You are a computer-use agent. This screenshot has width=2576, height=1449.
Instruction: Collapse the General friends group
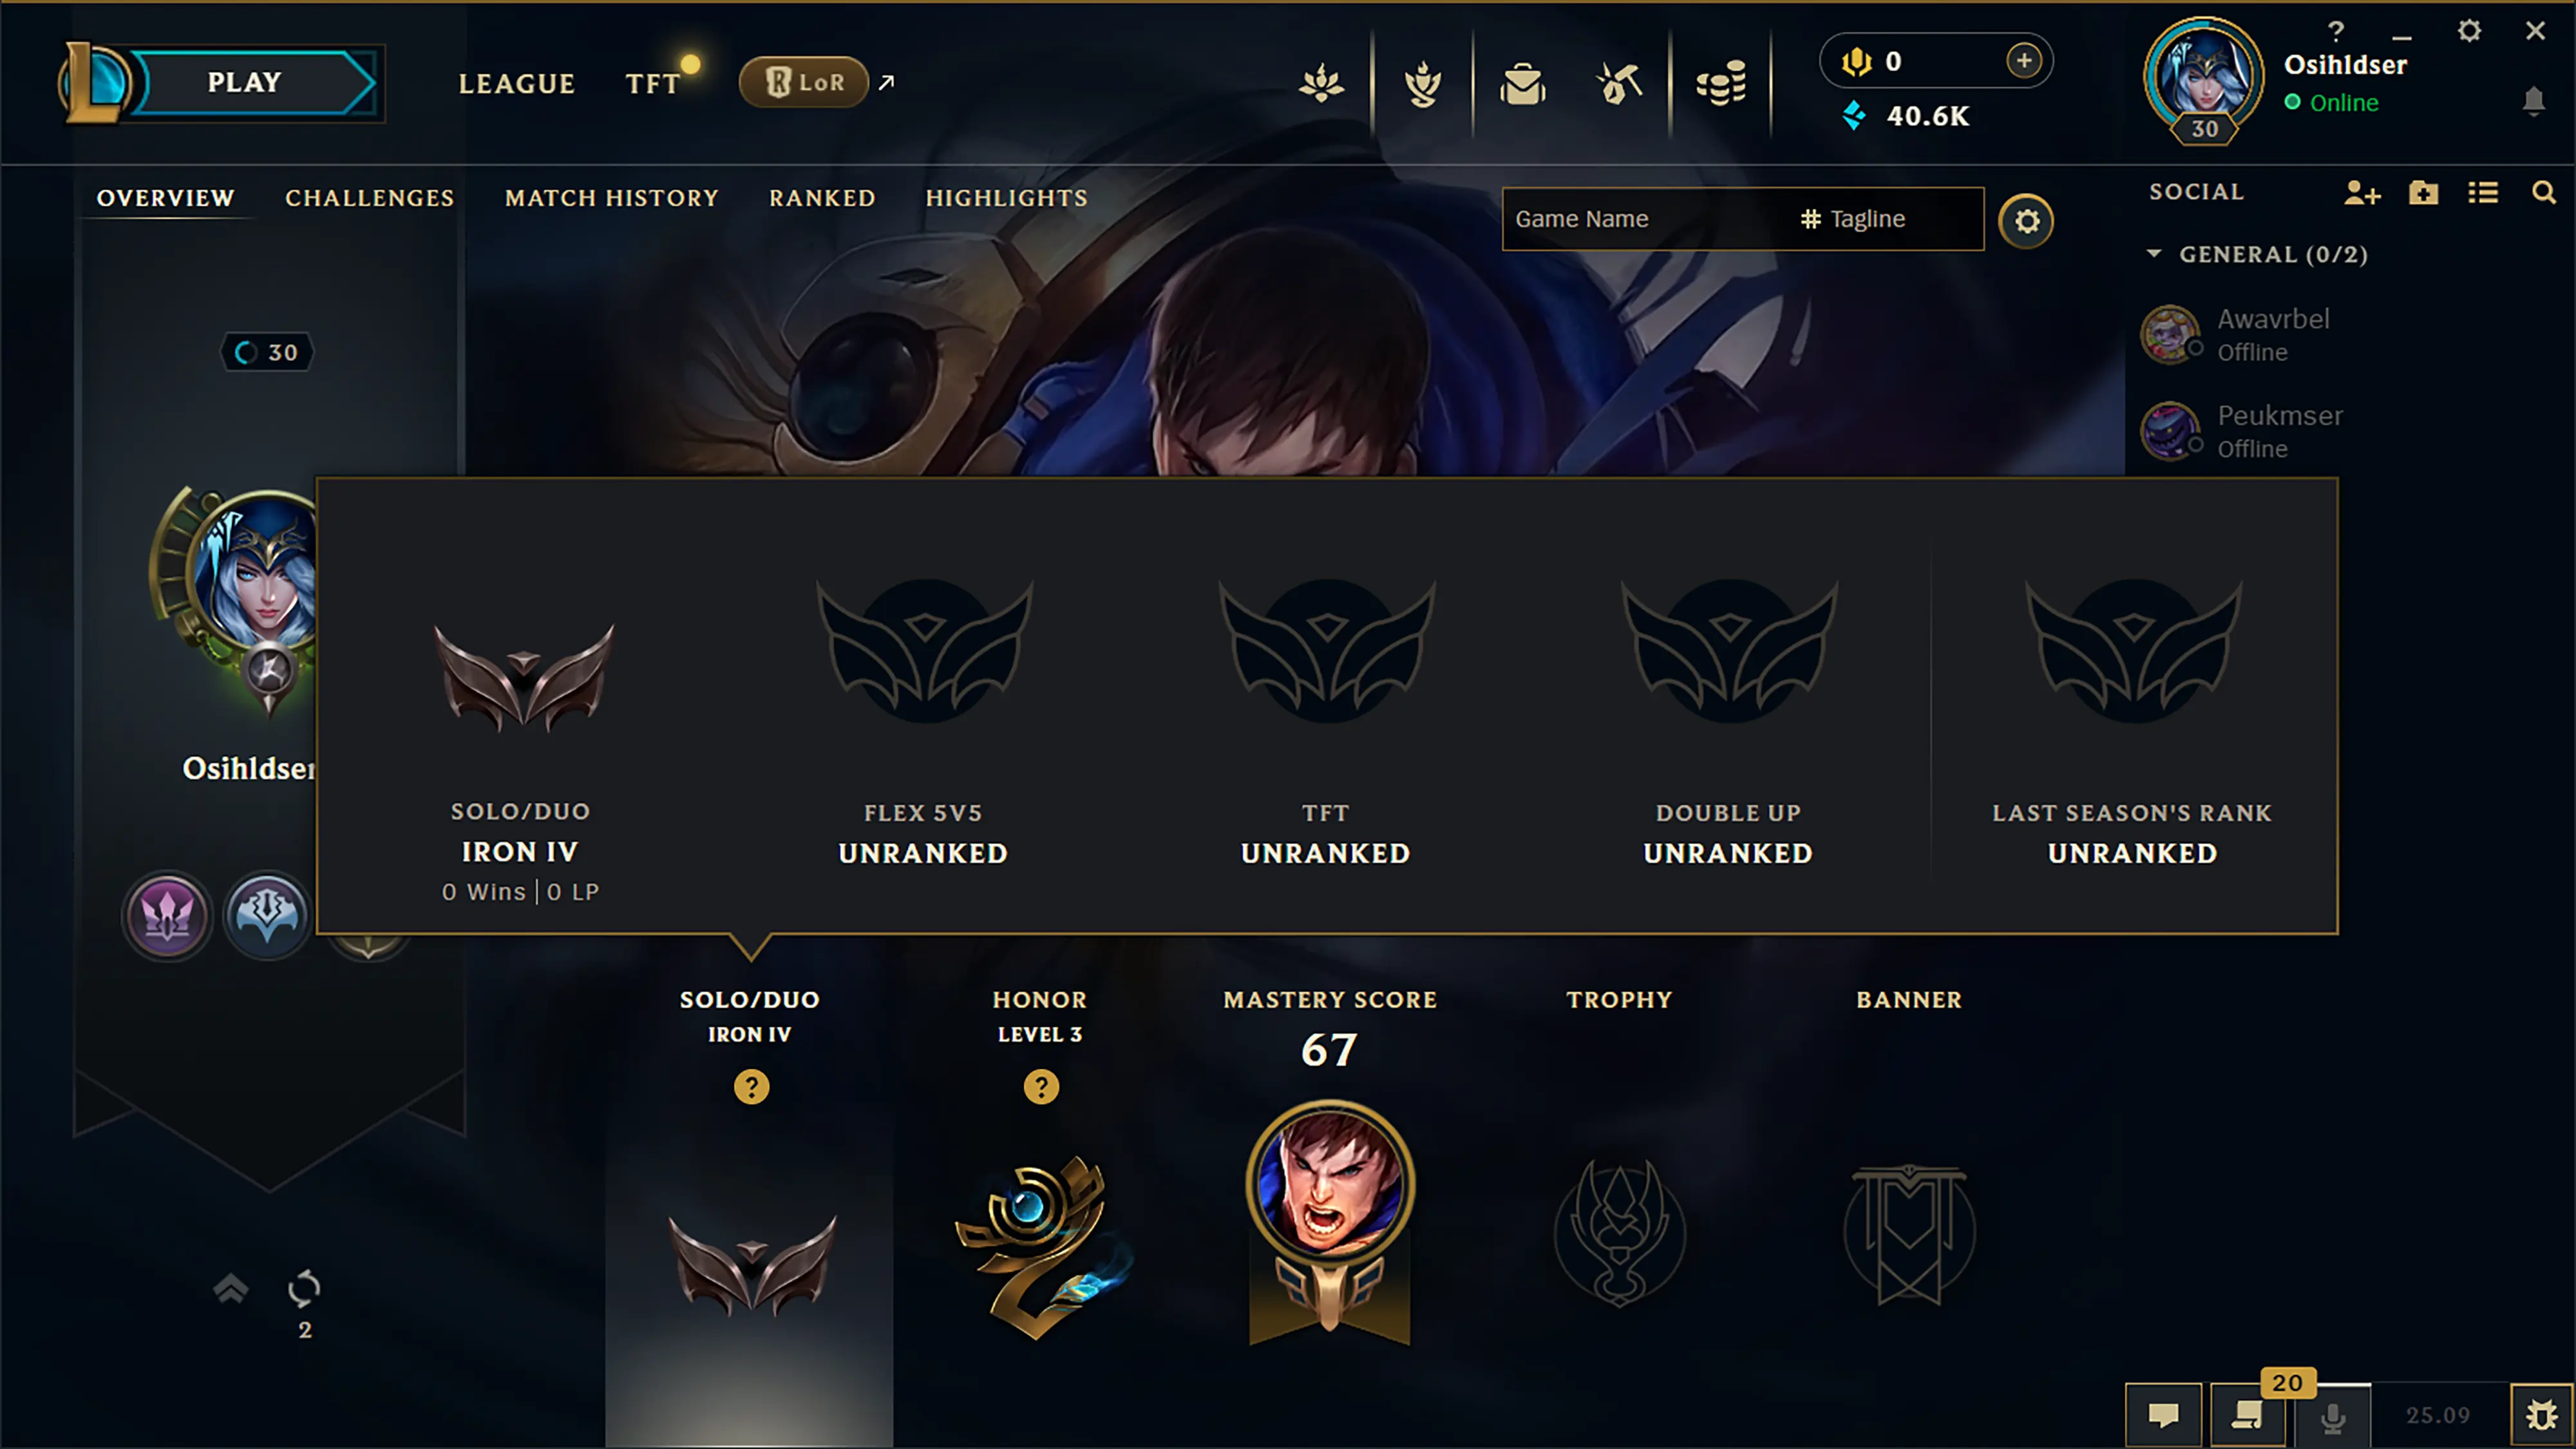2154,254
